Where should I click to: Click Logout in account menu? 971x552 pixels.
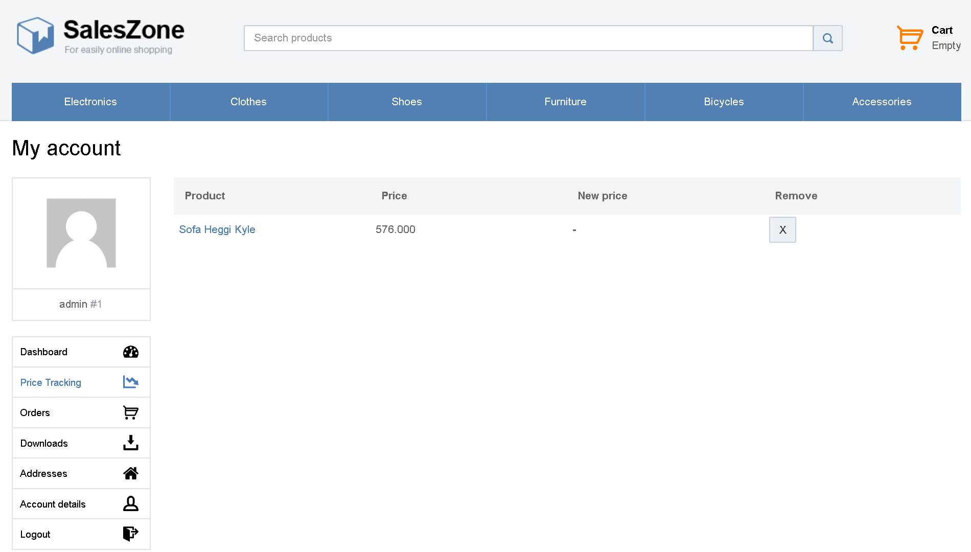(81, 534)
